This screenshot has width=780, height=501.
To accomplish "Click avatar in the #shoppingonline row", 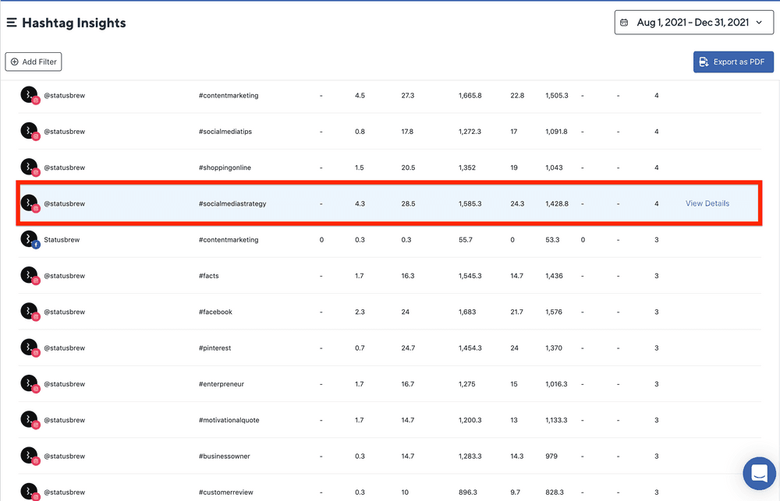I will point(30,168).
